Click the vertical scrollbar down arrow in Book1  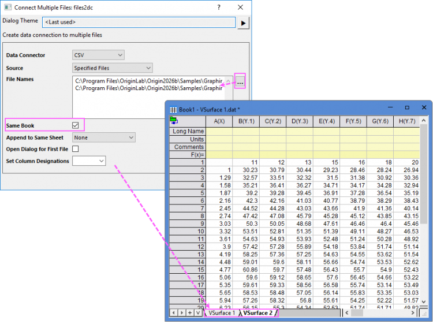tap(424, 301)
